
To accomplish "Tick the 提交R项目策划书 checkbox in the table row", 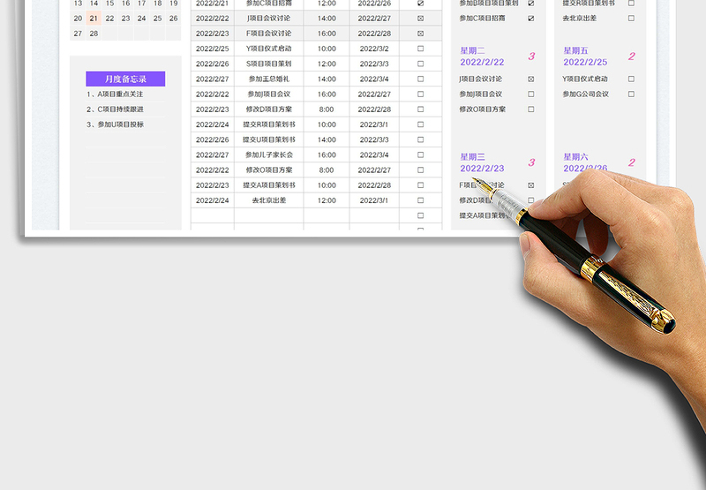I will click(x=421, y=124).
